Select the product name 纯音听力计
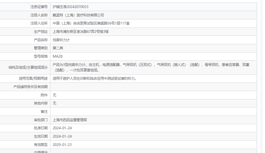This screenshot has height=153, width=265. pos(61,40)
